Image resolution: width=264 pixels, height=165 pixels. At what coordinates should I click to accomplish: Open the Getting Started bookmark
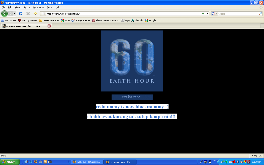28,20
